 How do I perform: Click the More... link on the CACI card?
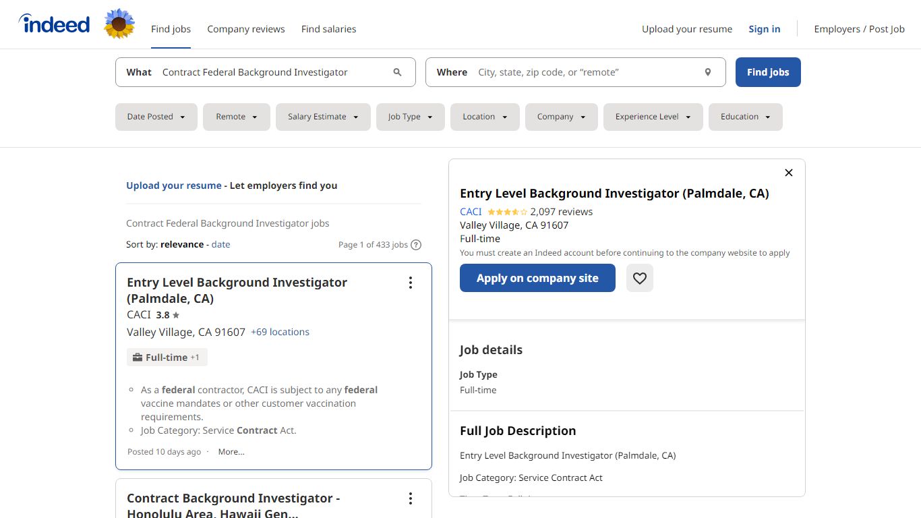coord(231,452)
